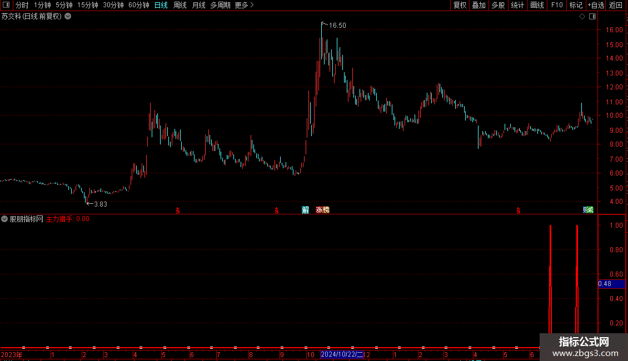Image resolution: width=628 pixels, height=361 pixels.
Task: Click the 解 marker on the chart
Action: pyautogui.click(x=305, y=210)
